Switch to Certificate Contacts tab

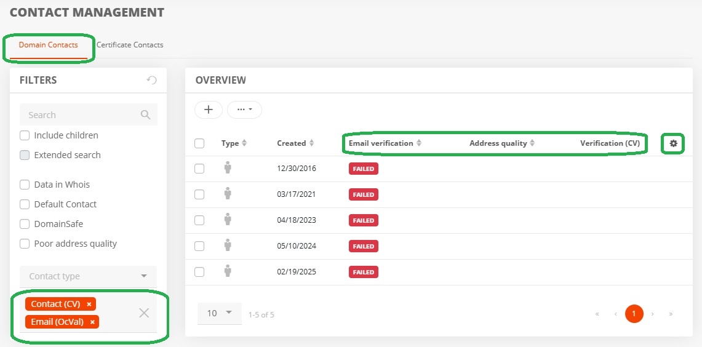[x=130, y=45]
